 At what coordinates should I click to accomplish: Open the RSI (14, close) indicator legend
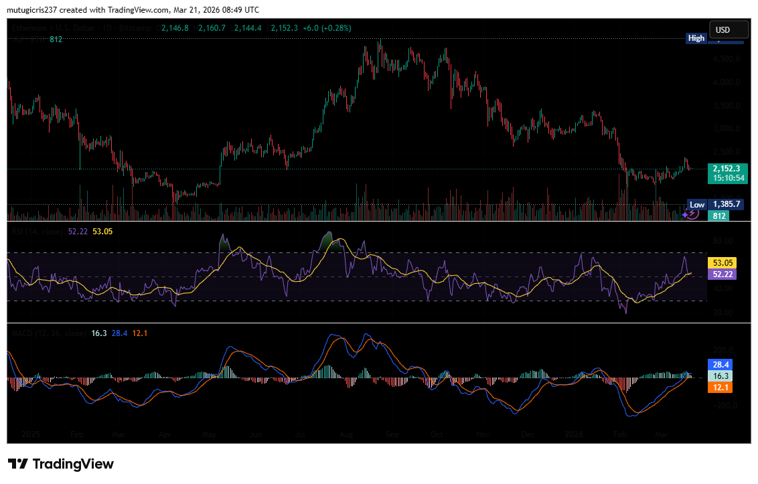tap(37, 232)
